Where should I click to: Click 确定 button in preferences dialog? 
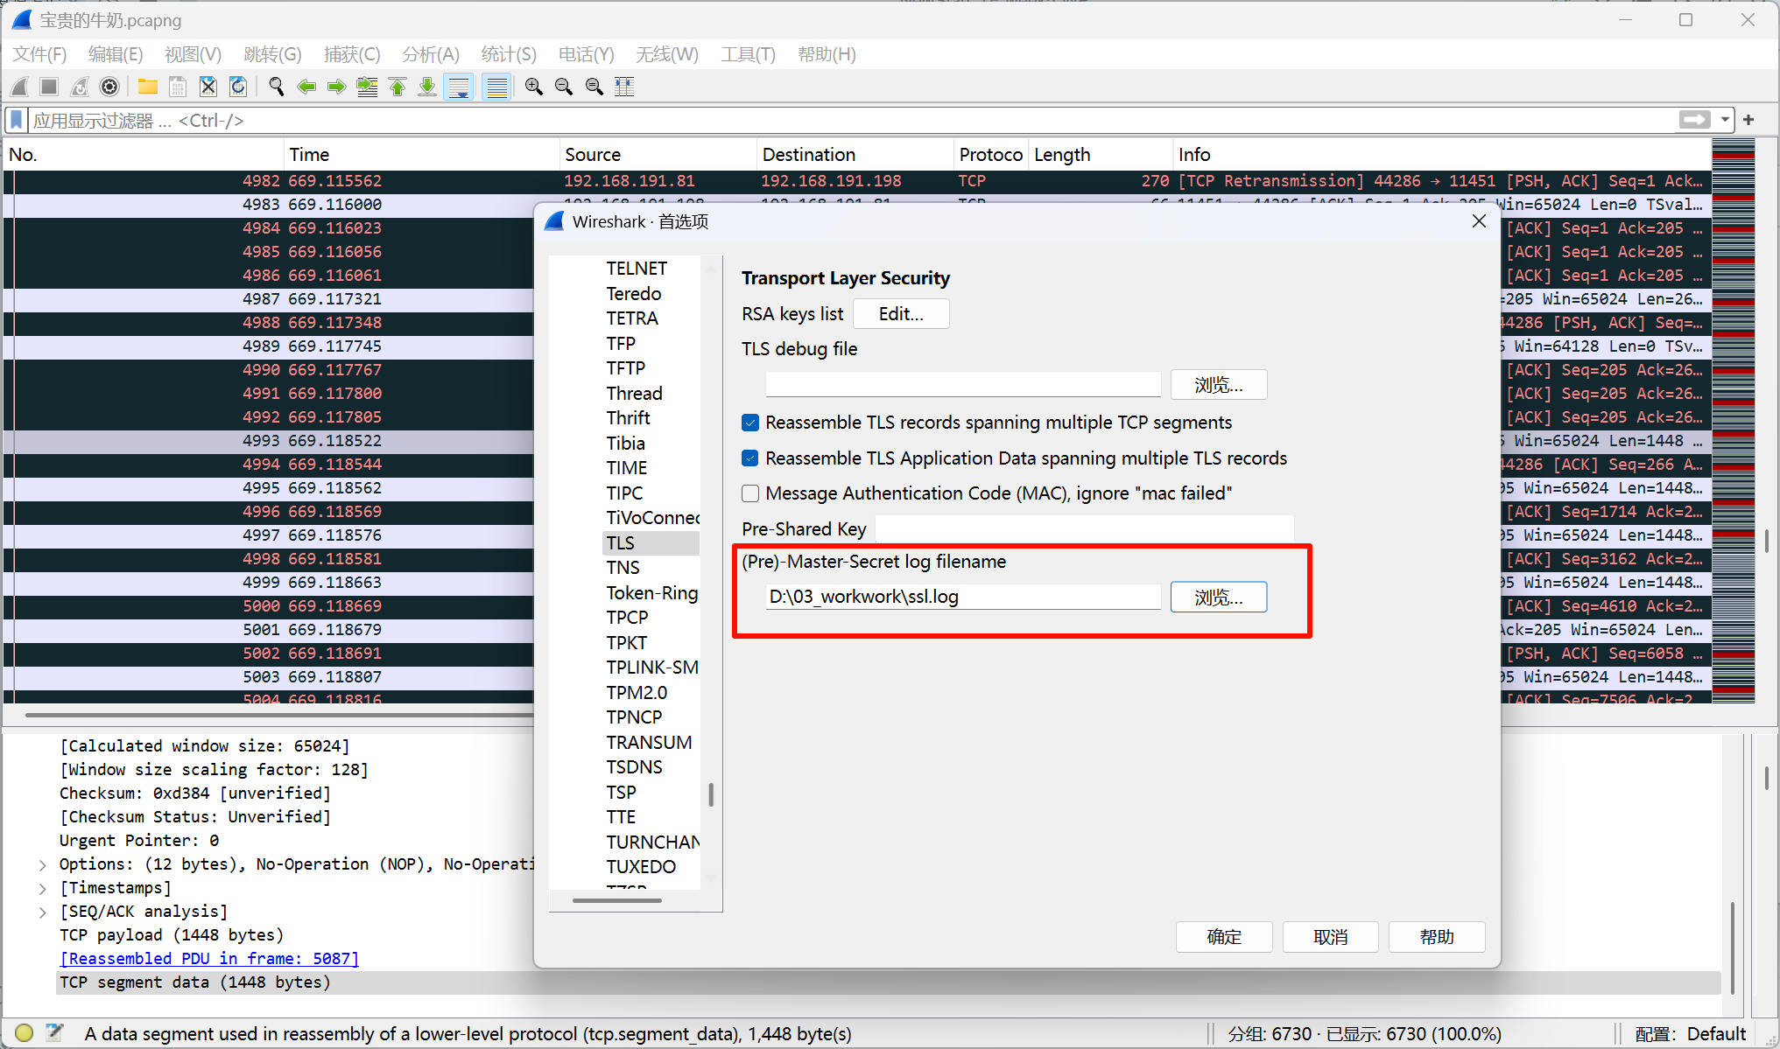1224,937
